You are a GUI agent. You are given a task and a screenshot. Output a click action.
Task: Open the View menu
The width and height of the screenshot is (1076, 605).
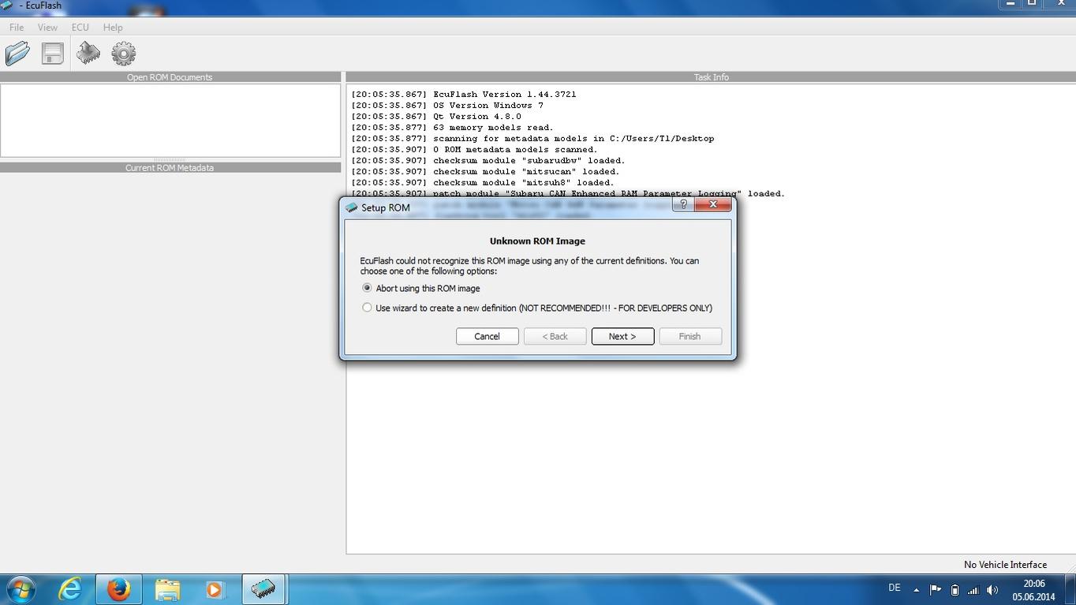[47, 27]
